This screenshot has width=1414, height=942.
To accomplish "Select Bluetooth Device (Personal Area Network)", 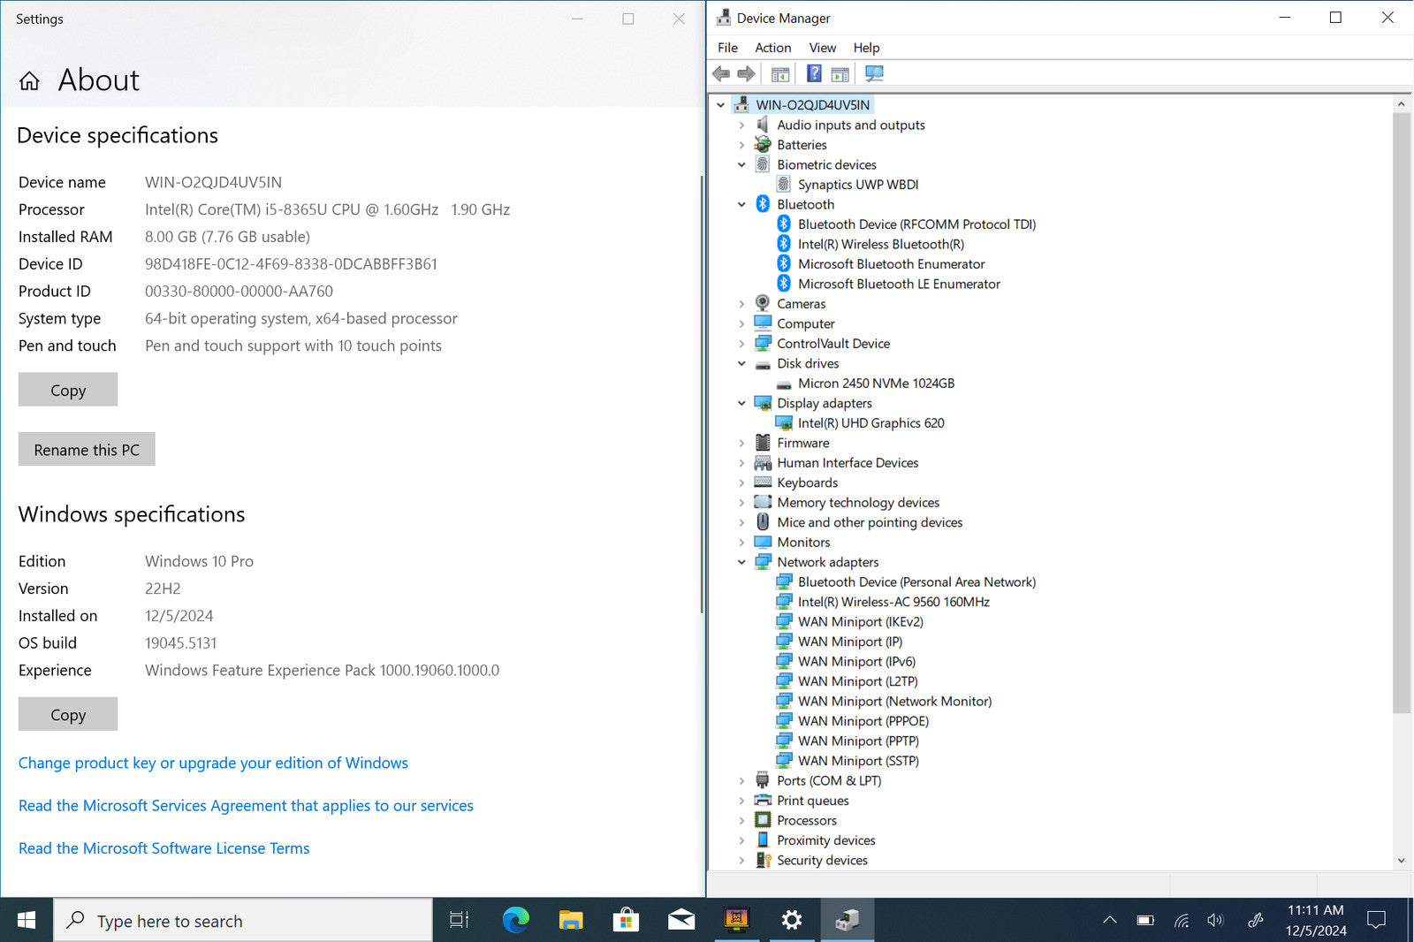I will pos(916,582).
